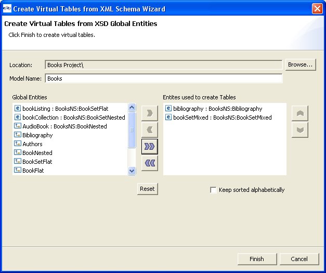Click the add selected entity arrow button
The image size is (326, 273).
click(x=149, y=113)
